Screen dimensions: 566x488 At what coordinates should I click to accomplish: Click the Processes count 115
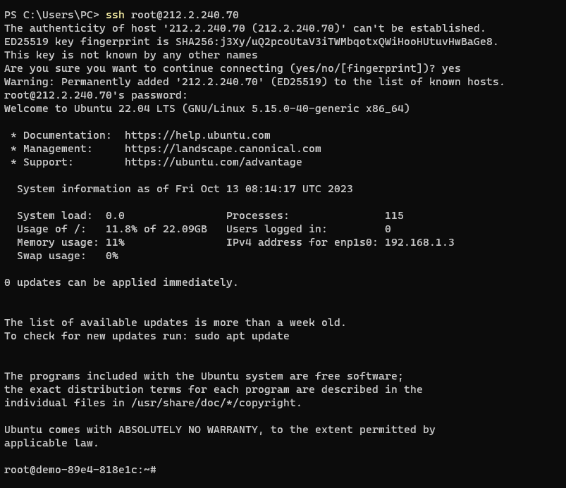[x=394, y=215]
